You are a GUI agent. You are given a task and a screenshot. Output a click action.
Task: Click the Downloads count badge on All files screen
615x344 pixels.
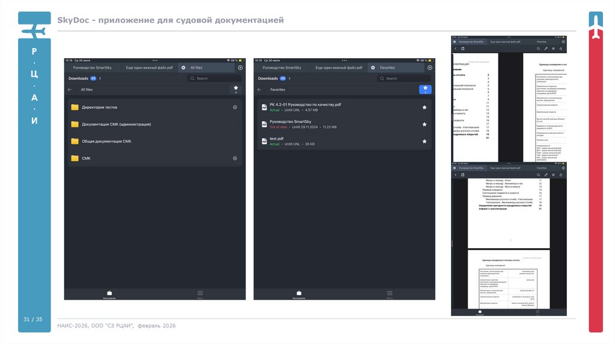93,79
